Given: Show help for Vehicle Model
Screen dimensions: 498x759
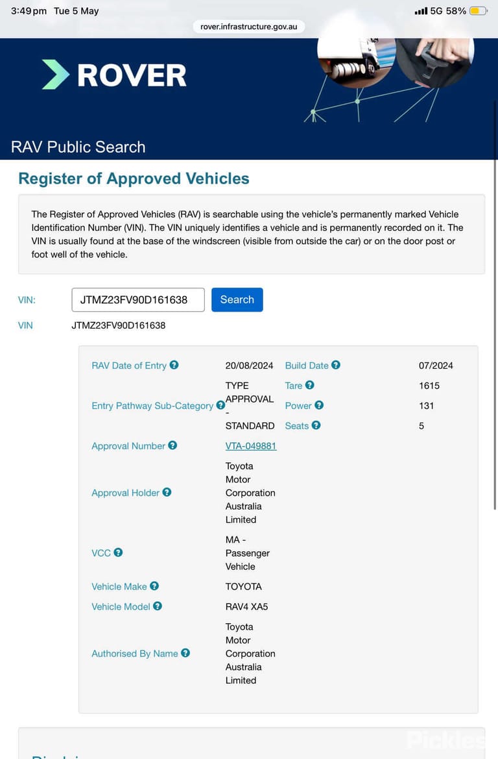Looking at the screenshot, I should [x=158, y=606].
